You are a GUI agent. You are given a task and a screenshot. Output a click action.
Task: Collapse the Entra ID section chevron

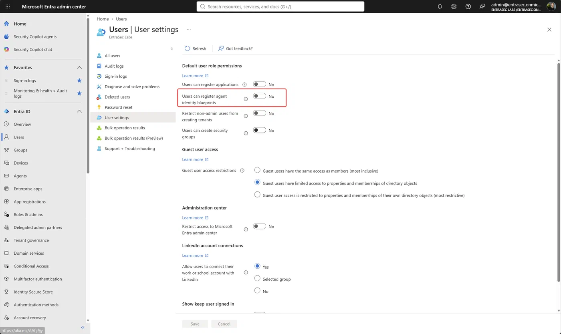[x=79, y=111]
